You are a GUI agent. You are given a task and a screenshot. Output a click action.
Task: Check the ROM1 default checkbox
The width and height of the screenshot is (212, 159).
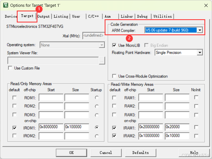(14, 98)
